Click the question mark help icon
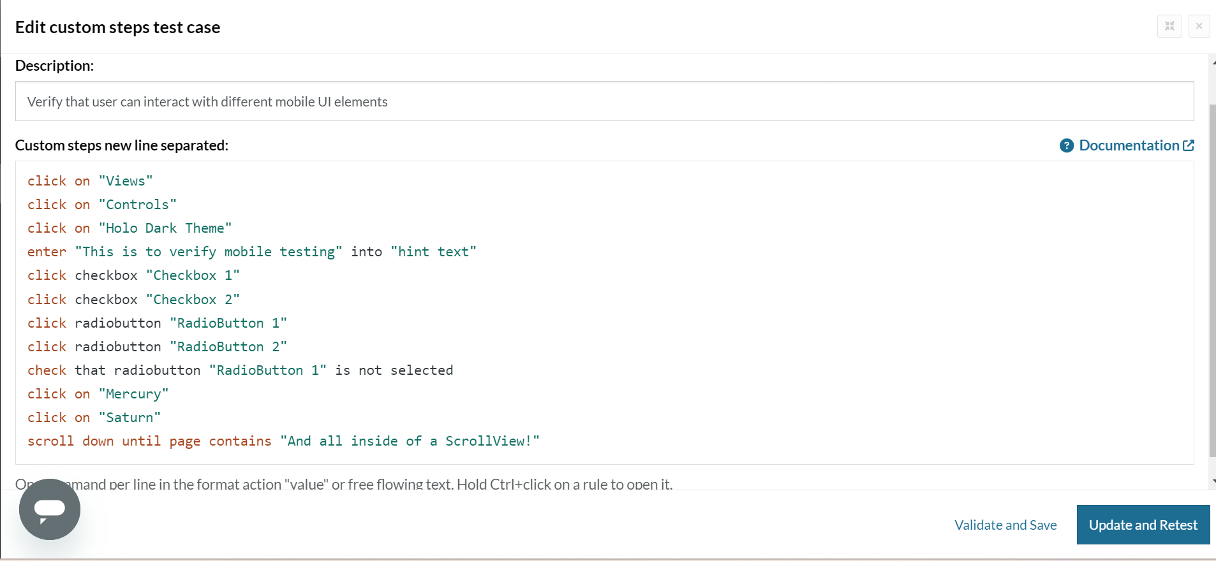 (1066, 146)
